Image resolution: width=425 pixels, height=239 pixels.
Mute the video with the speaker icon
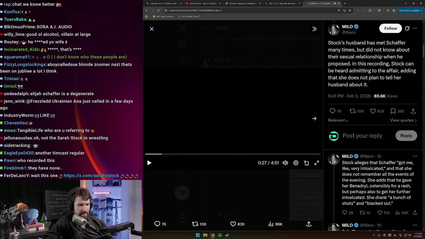tap(285, 163)
